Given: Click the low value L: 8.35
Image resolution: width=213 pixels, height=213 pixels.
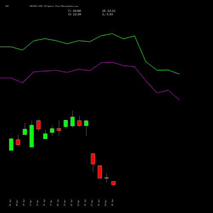Looking at the screenshot, I should pyautogui.click(x=108, y=14).
